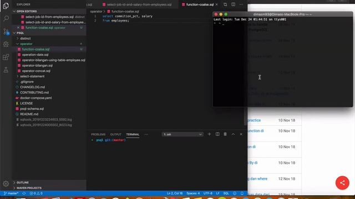Create a new terminal with plus icon
This screenshot has height=199, width=355.
[209, 134]
